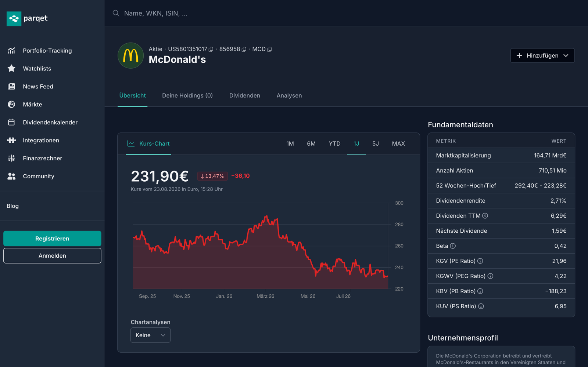Click the plus icon in Hinzufügen
Screen dimensions: 588x367
pos(519,55)
